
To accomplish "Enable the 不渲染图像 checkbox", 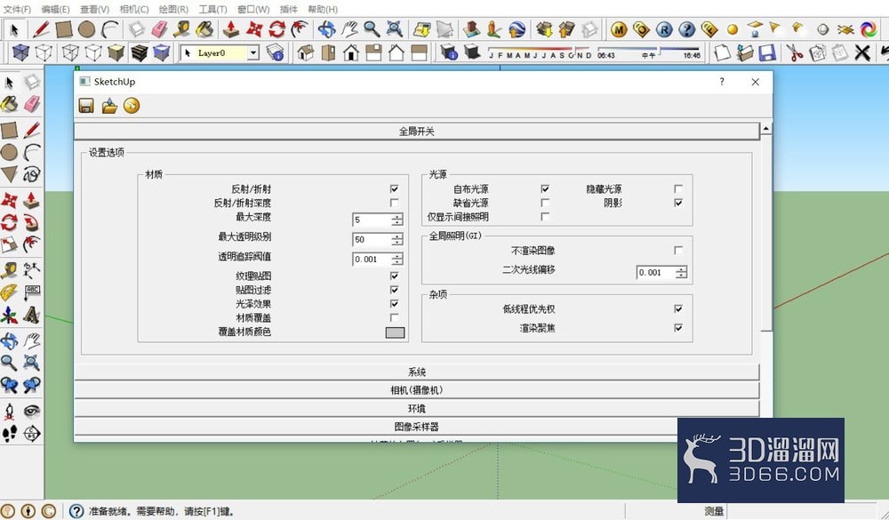I will [678, 250].
